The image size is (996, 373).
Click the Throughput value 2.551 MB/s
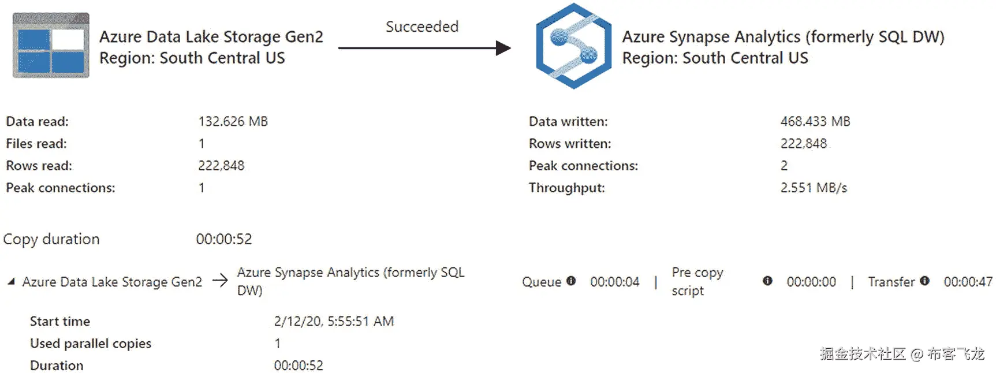814,188
